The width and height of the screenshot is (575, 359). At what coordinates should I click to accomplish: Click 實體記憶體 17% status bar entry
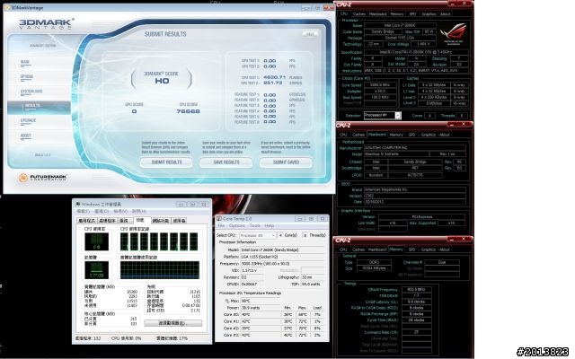tap(172, 338)
